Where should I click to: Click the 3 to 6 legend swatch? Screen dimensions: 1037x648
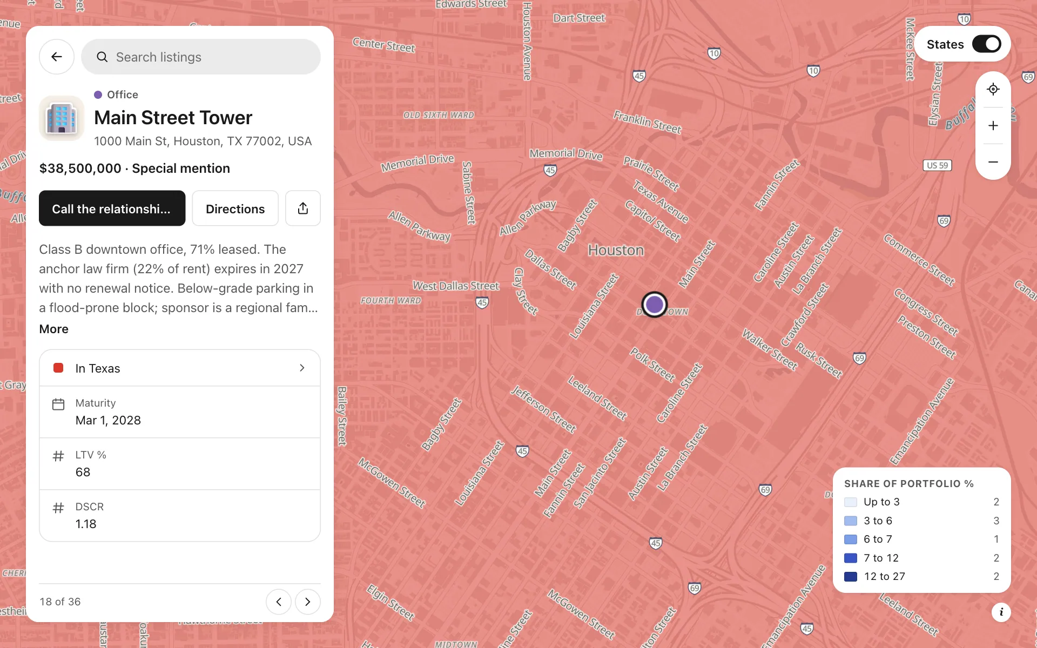(x=851, y=521)
